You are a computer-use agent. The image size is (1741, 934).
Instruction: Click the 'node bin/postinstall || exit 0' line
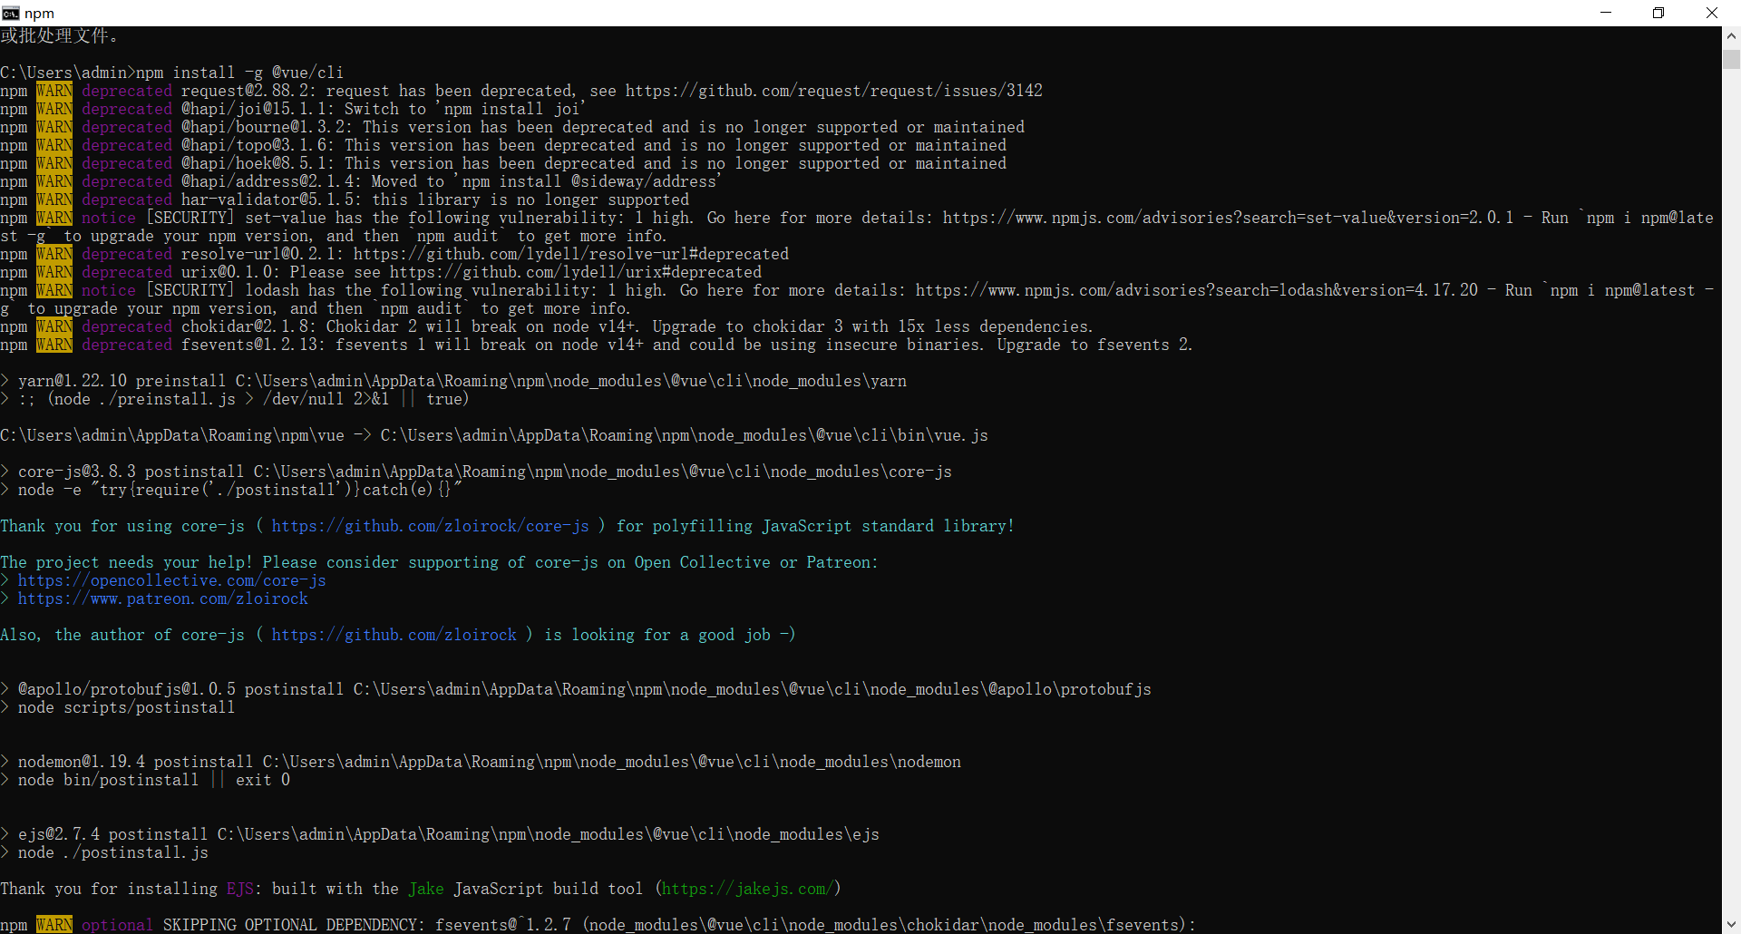click(x=145, y=780)
